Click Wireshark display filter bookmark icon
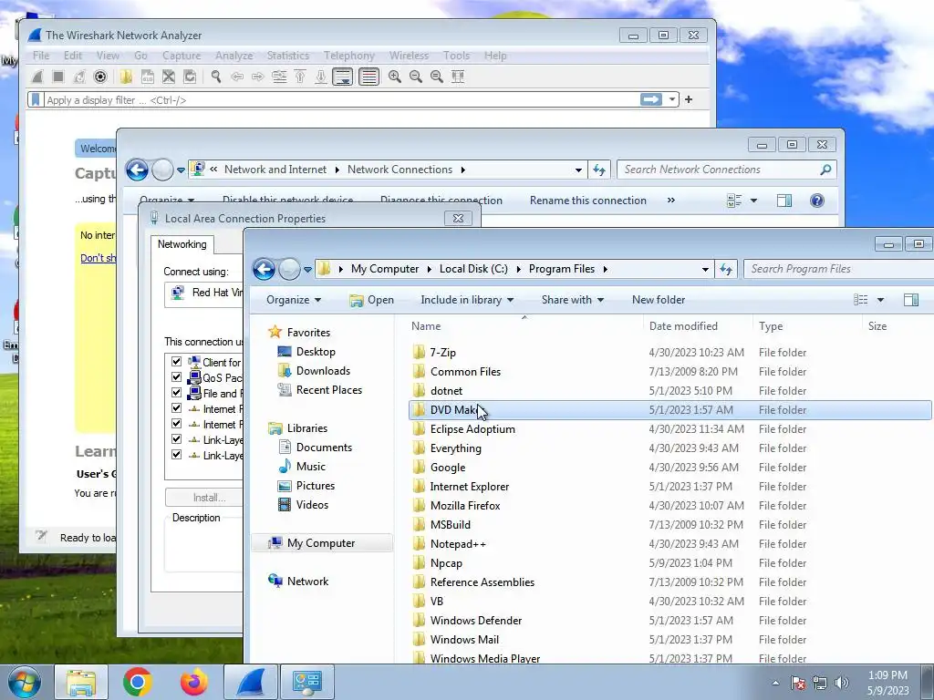This screenshot has width=934, height=700. tap(36, 99)
